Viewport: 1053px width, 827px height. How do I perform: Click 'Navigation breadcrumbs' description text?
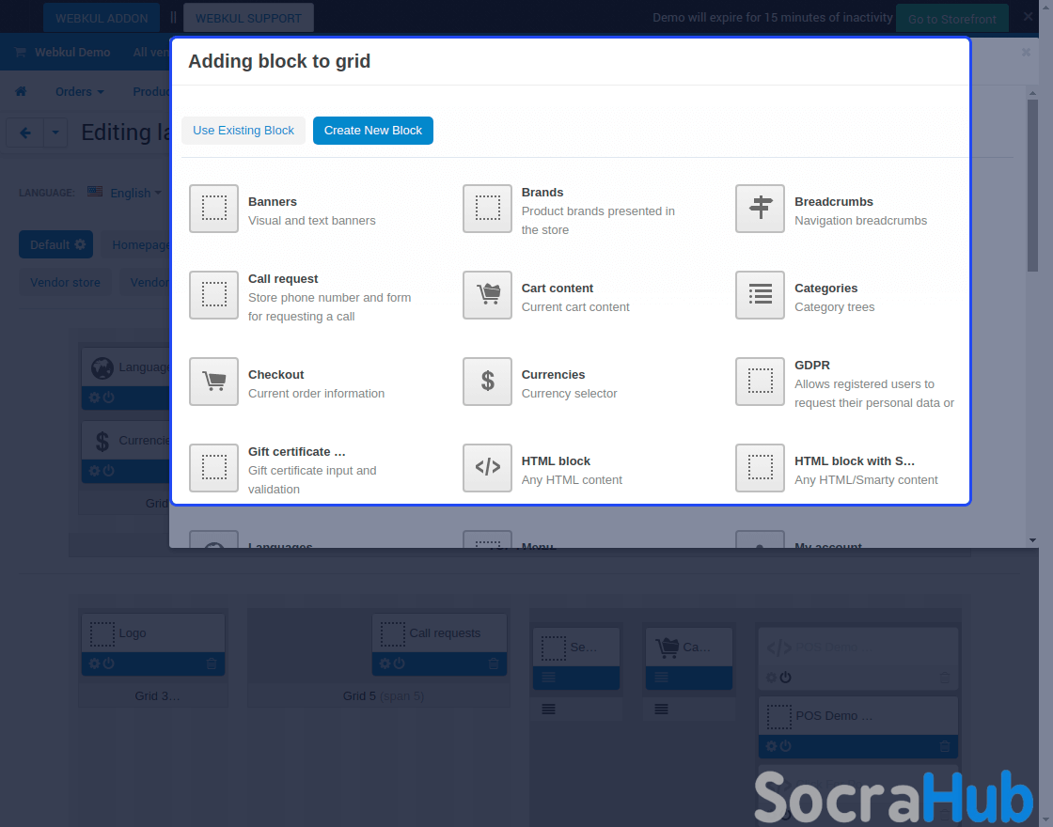[x=860, y=221]
